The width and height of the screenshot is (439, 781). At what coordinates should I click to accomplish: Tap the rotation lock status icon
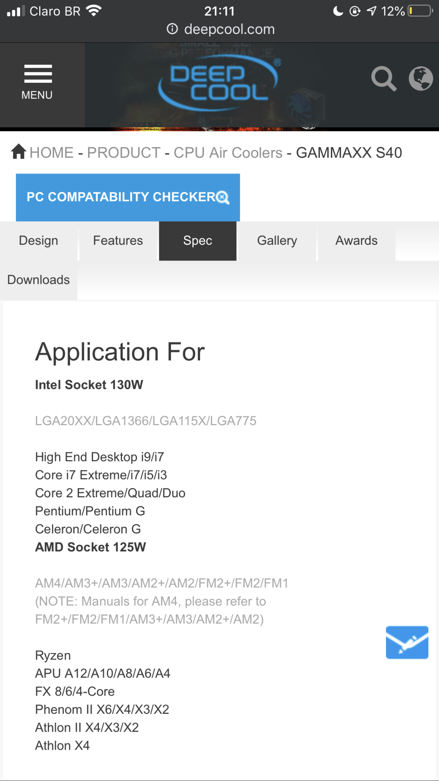pos(355,11)
